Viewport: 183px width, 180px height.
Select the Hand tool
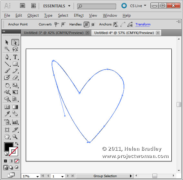[7, 137]
